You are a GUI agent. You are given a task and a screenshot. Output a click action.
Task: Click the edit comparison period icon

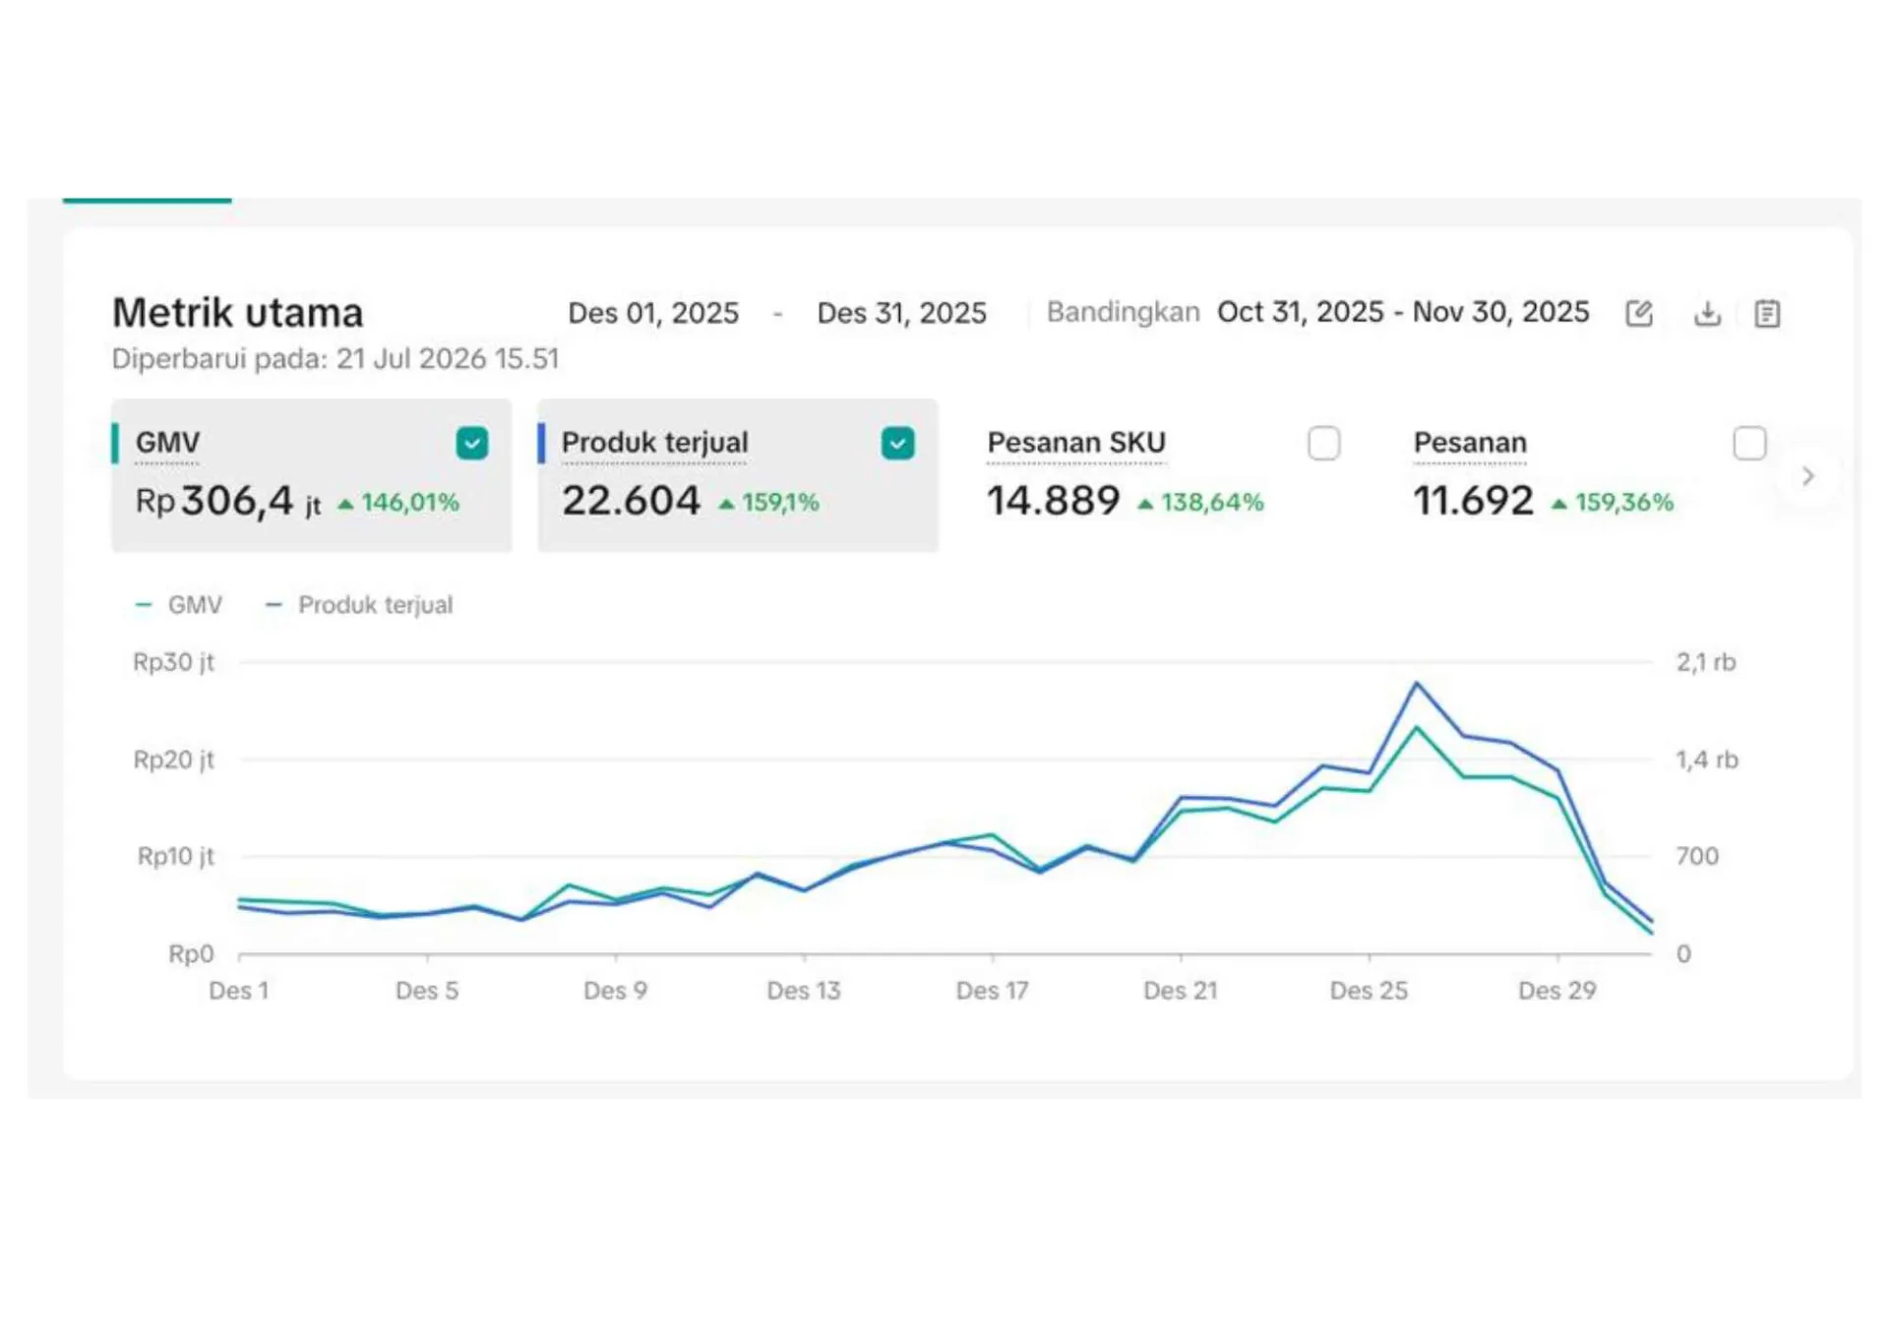click(x=1638, y=313)
